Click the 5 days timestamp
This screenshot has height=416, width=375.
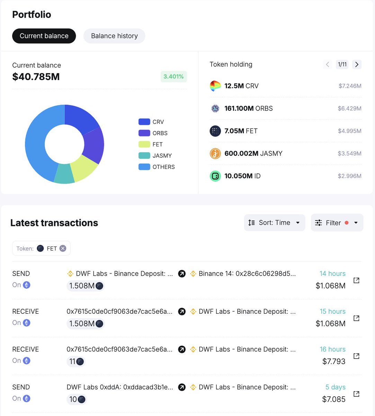[x=335, y=387]
